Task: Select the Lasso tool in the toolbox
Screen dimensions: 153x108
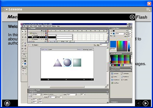Action: pyautogui.click(x=26, y=34)
